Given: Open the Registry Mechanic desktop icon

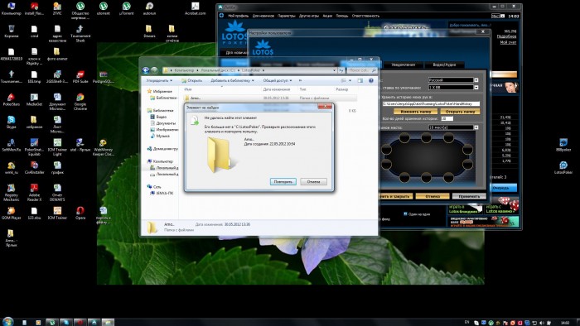Looking at the screenshot, I should (x=11, y=193).
